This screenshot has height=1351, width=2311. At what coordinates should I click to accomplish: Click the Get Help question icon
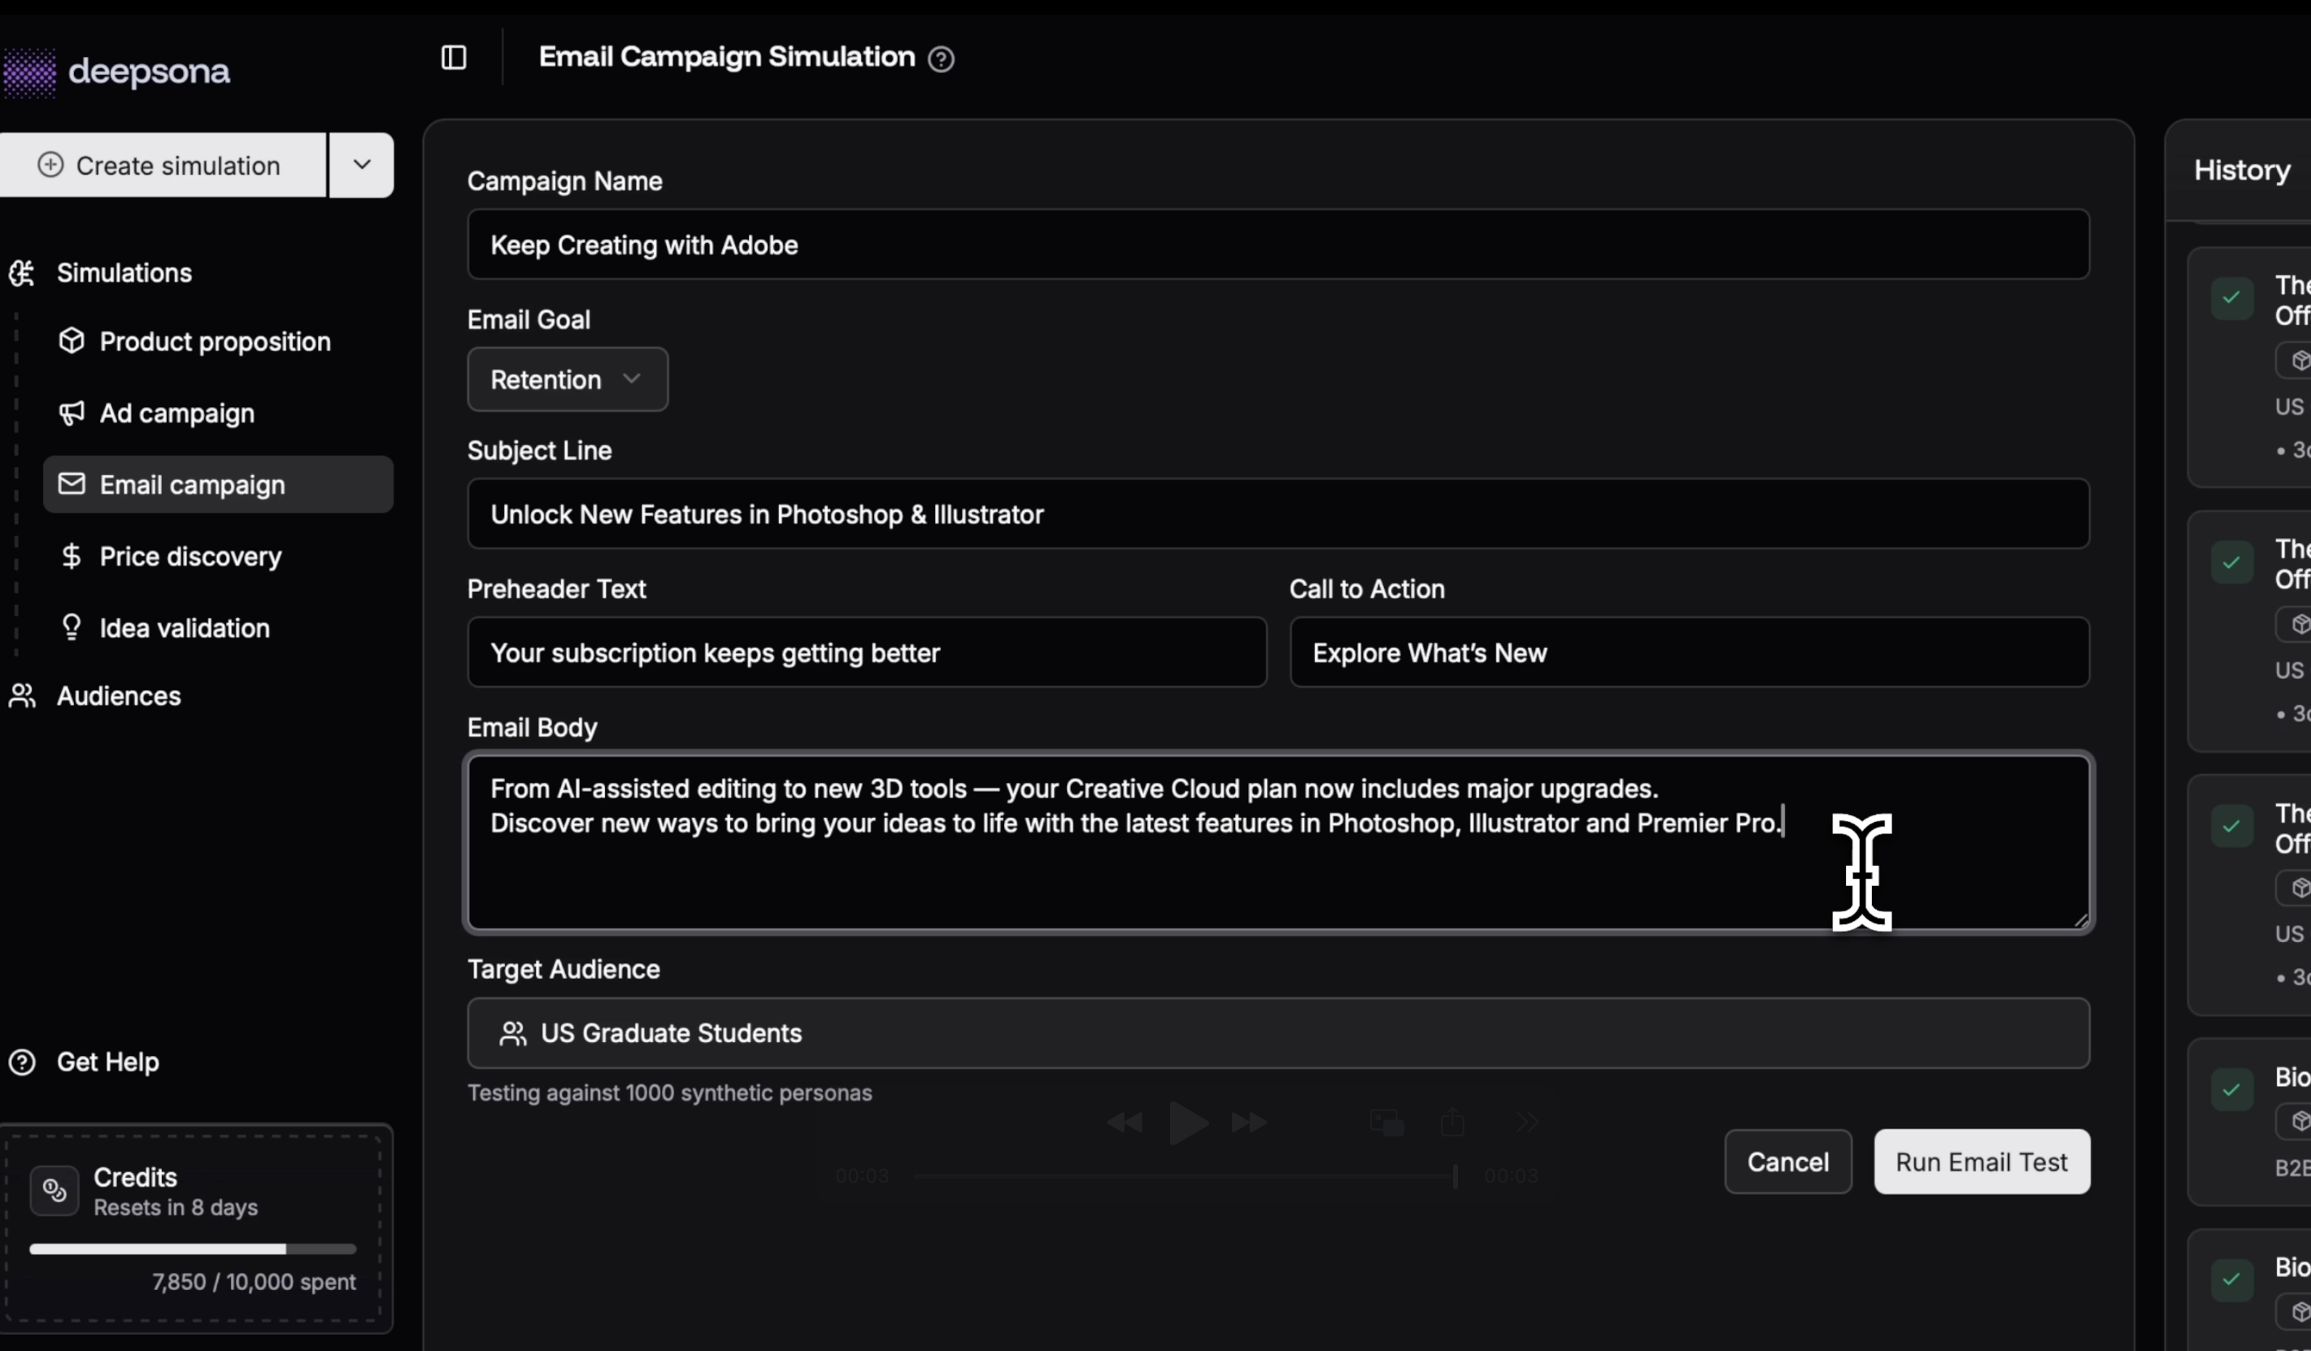pos(22,1062)
